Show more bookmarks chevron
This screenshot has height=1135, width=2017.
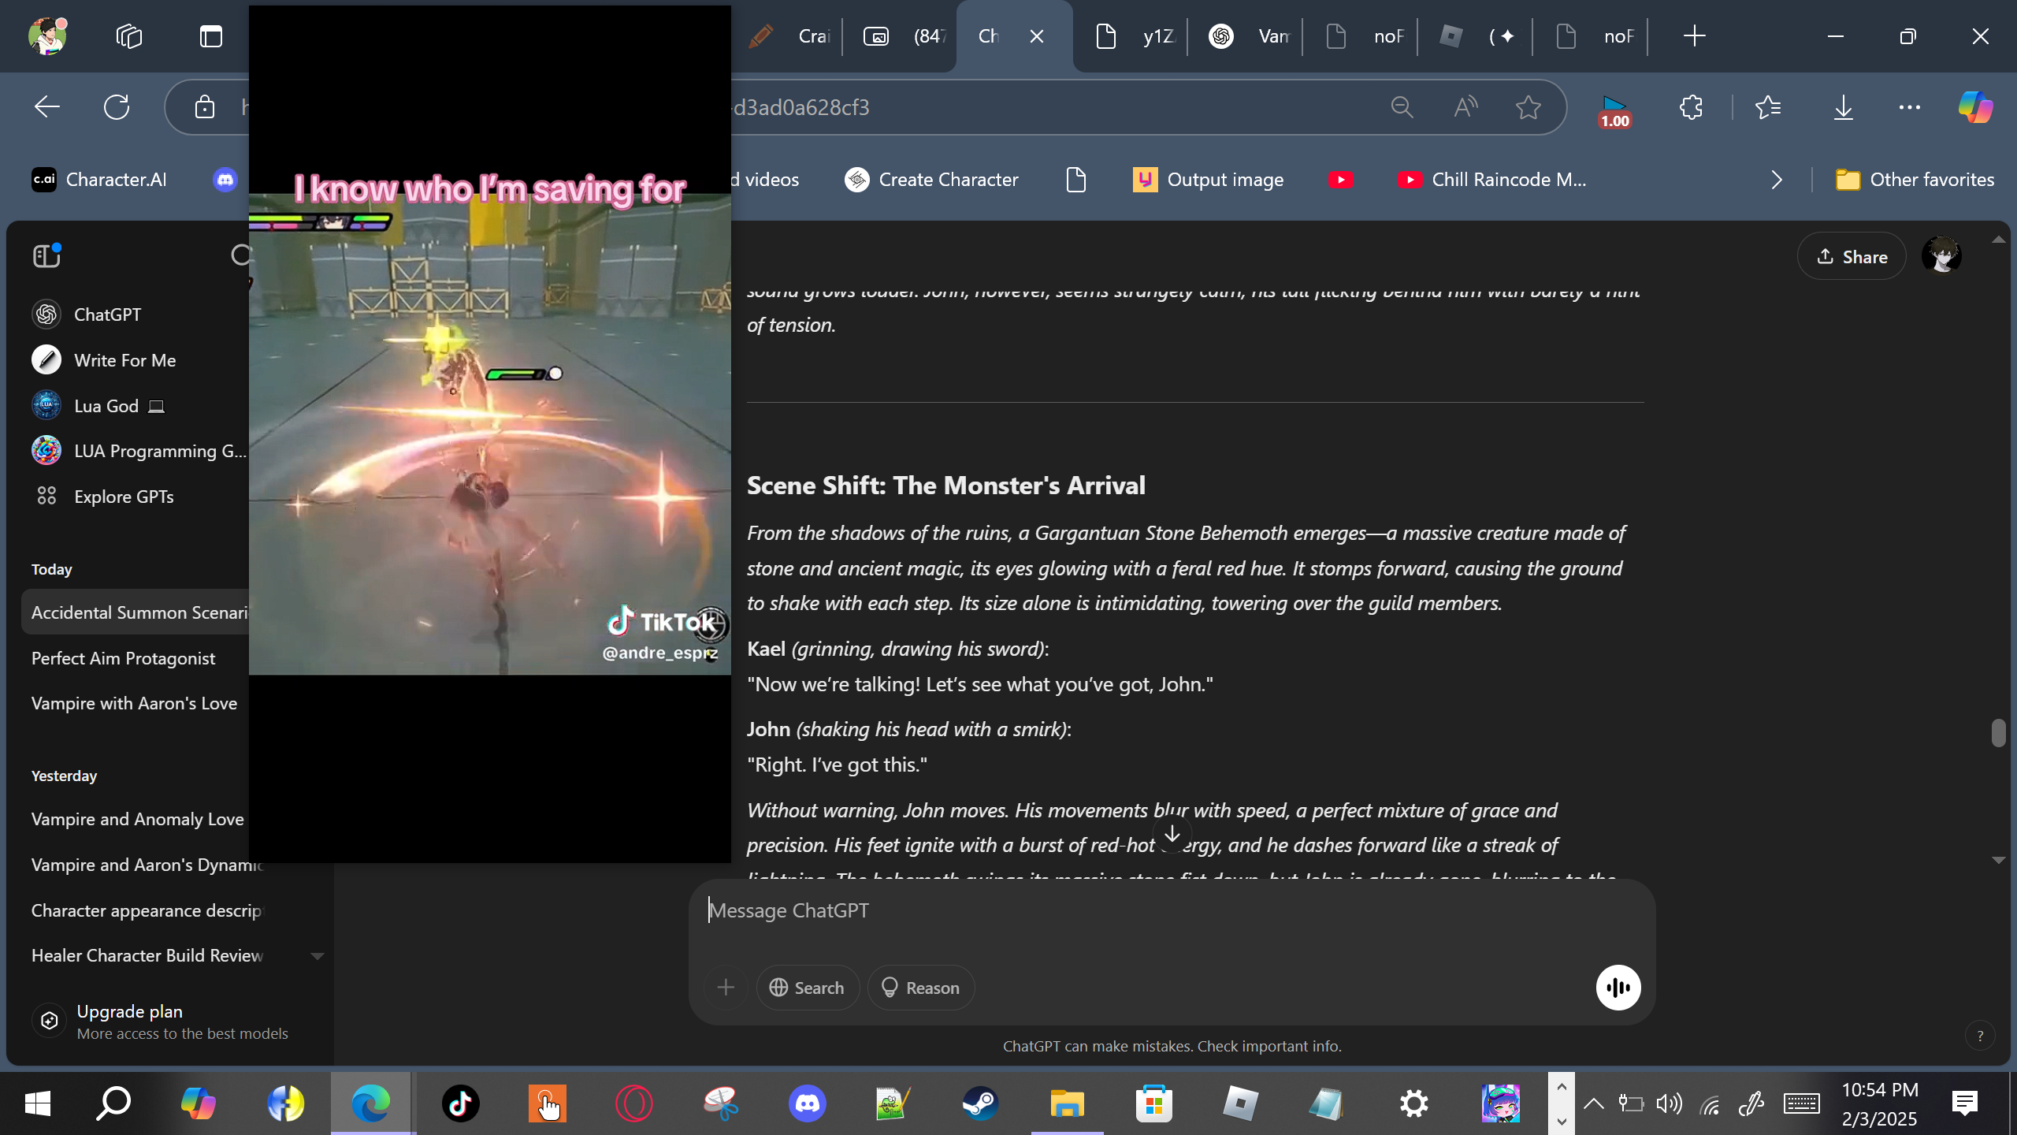tap(1777, 180)
